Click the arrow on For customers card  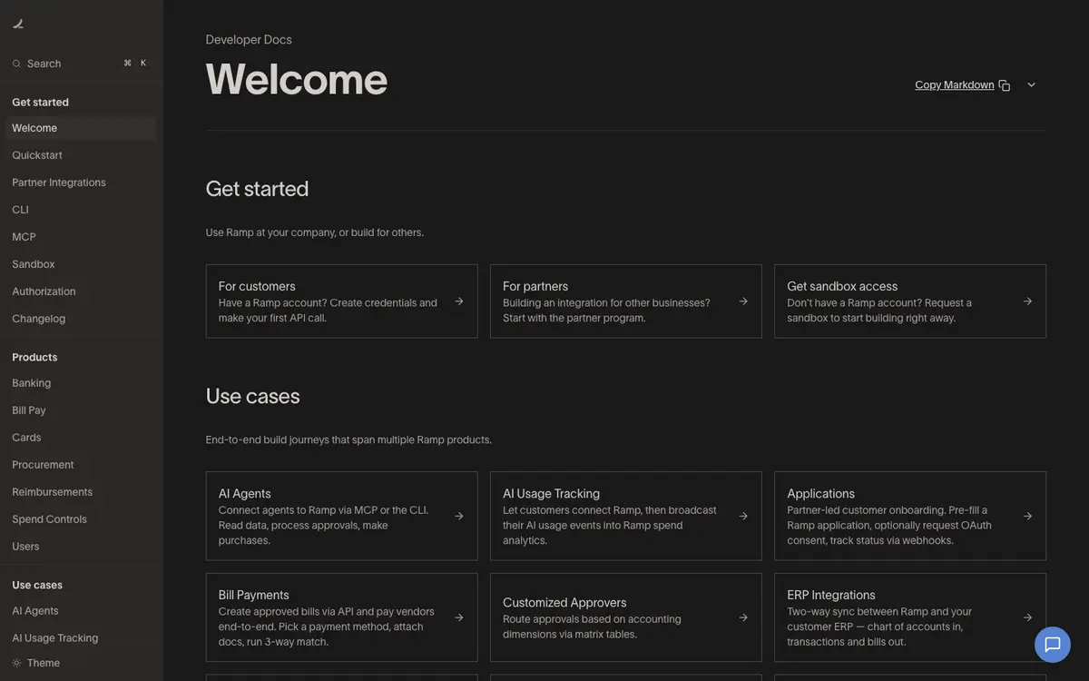[459, 301]
